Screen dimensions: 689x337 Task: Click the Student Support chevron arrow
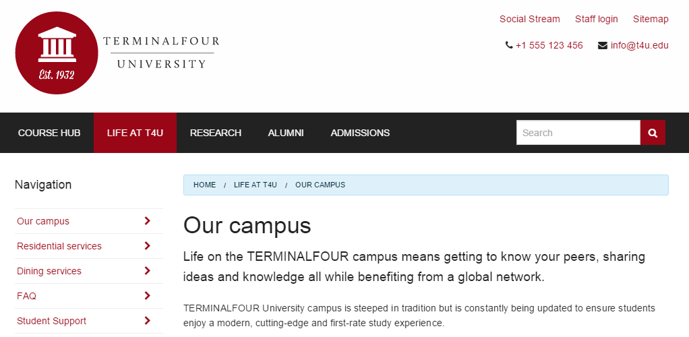pos(148,321)
